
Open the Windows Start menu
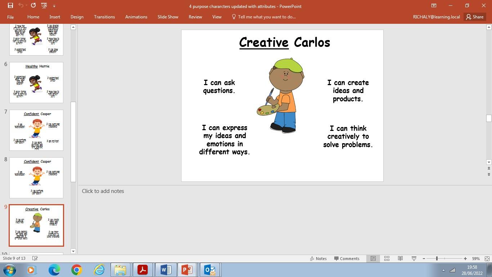(9, 270)
